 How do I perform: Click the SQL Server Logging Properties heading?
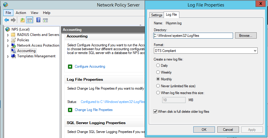96,123
